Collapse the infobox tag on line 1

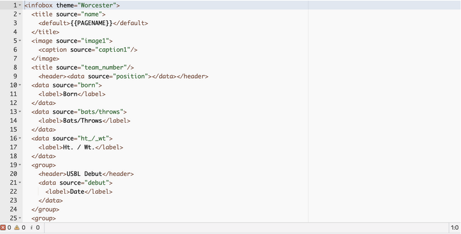20,5
